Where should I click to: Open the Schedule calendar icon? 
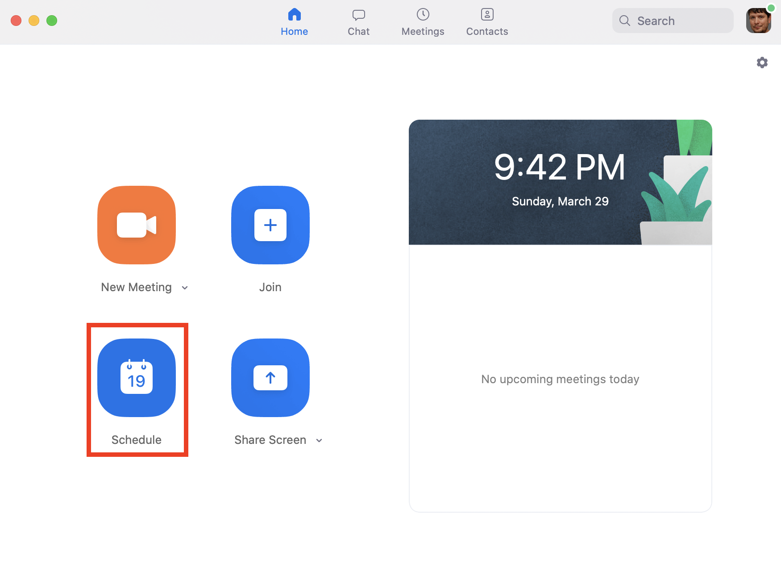(137, 378)
